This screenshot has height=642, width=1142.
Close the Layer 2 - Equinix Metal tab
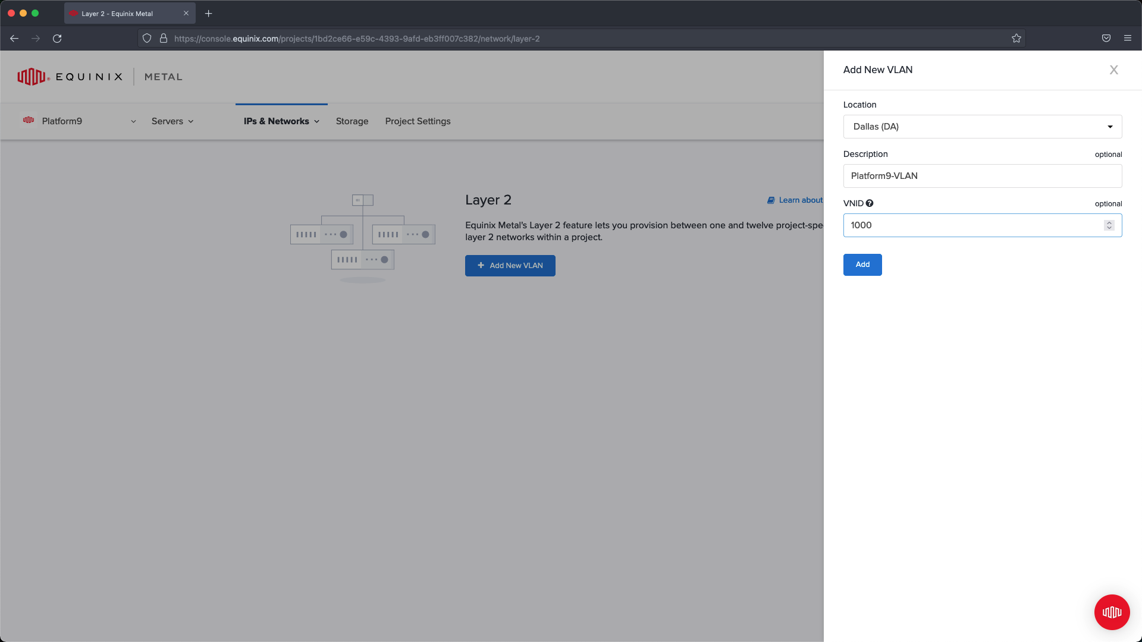click(186, 13)
